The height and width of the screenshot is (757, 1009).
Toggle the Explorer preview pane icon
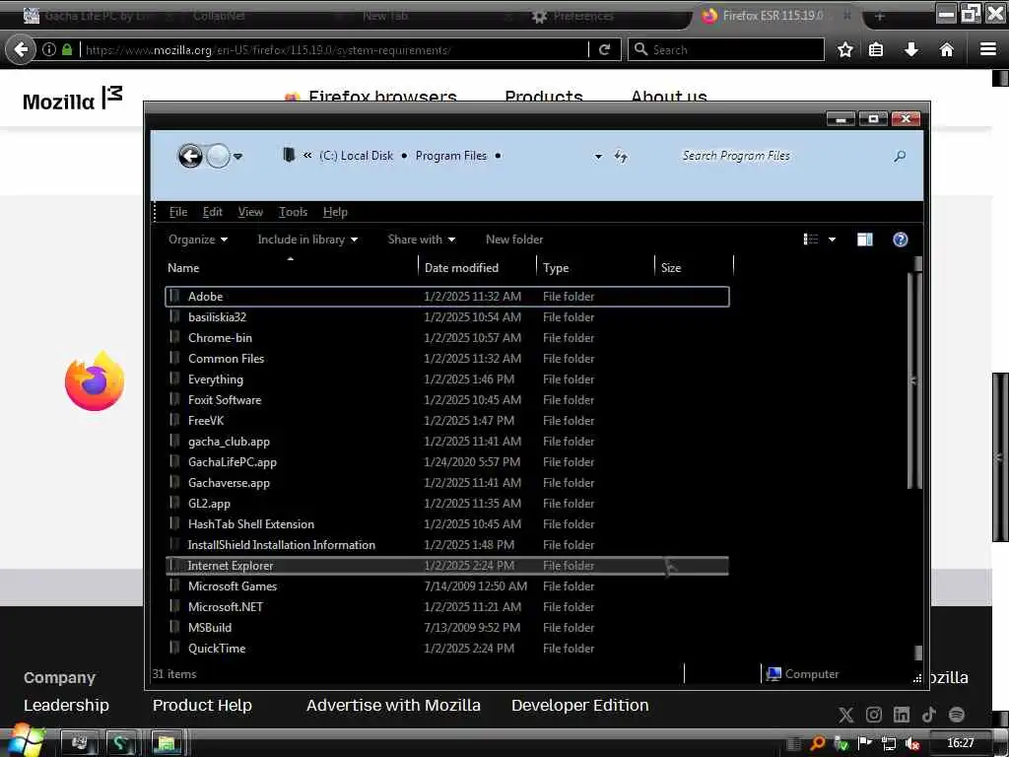click(x=865, y=240)
